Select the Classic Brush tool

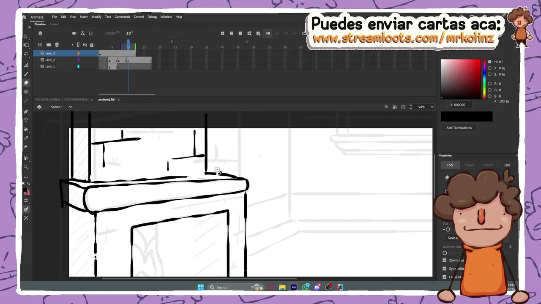tap(26, 74)
